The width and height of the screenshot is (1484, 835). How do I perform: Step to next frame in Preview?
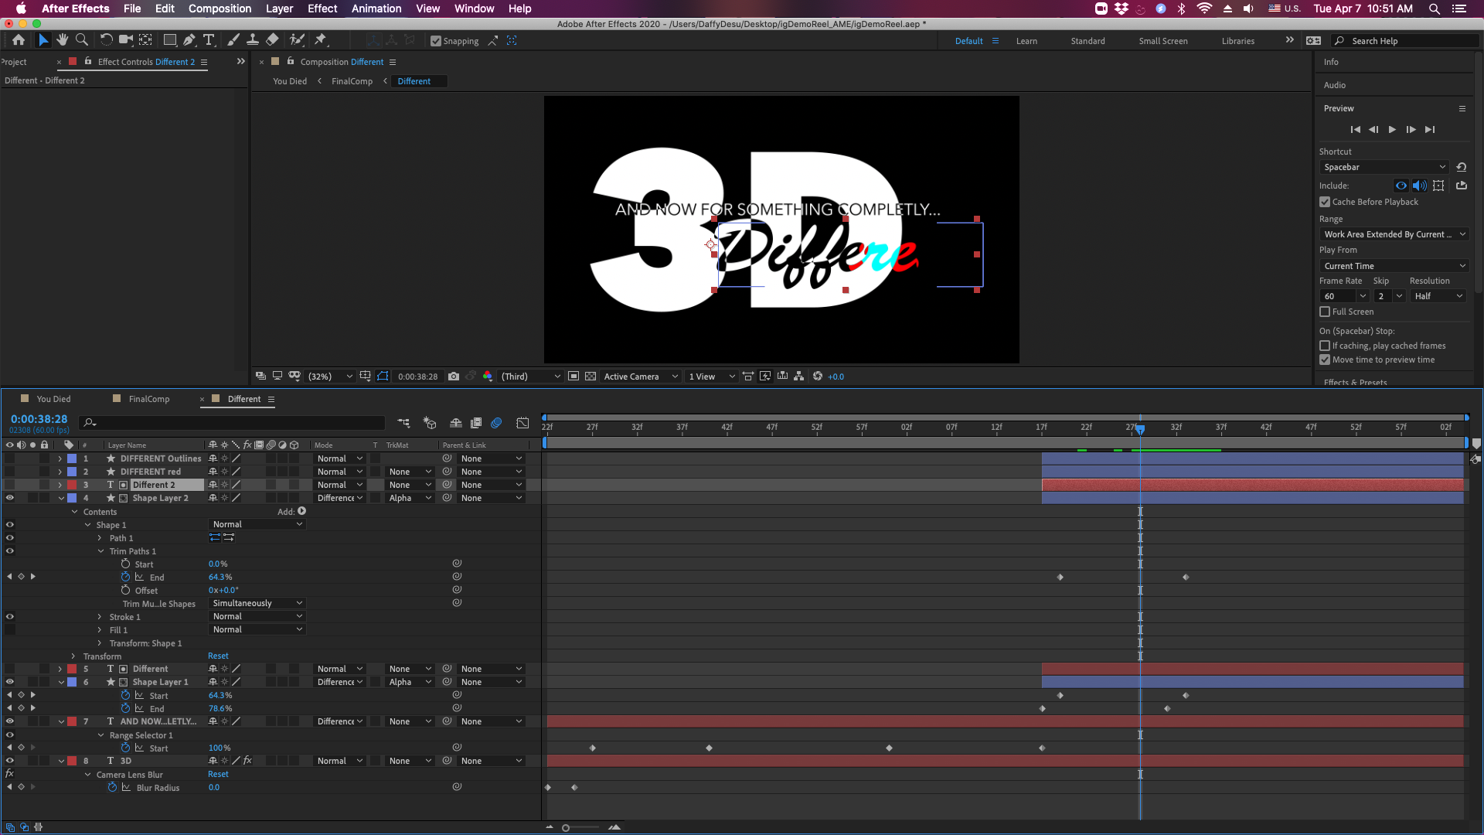1411,130
